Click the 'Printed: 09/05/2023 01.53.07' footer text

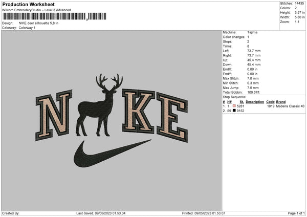point(204,213)
